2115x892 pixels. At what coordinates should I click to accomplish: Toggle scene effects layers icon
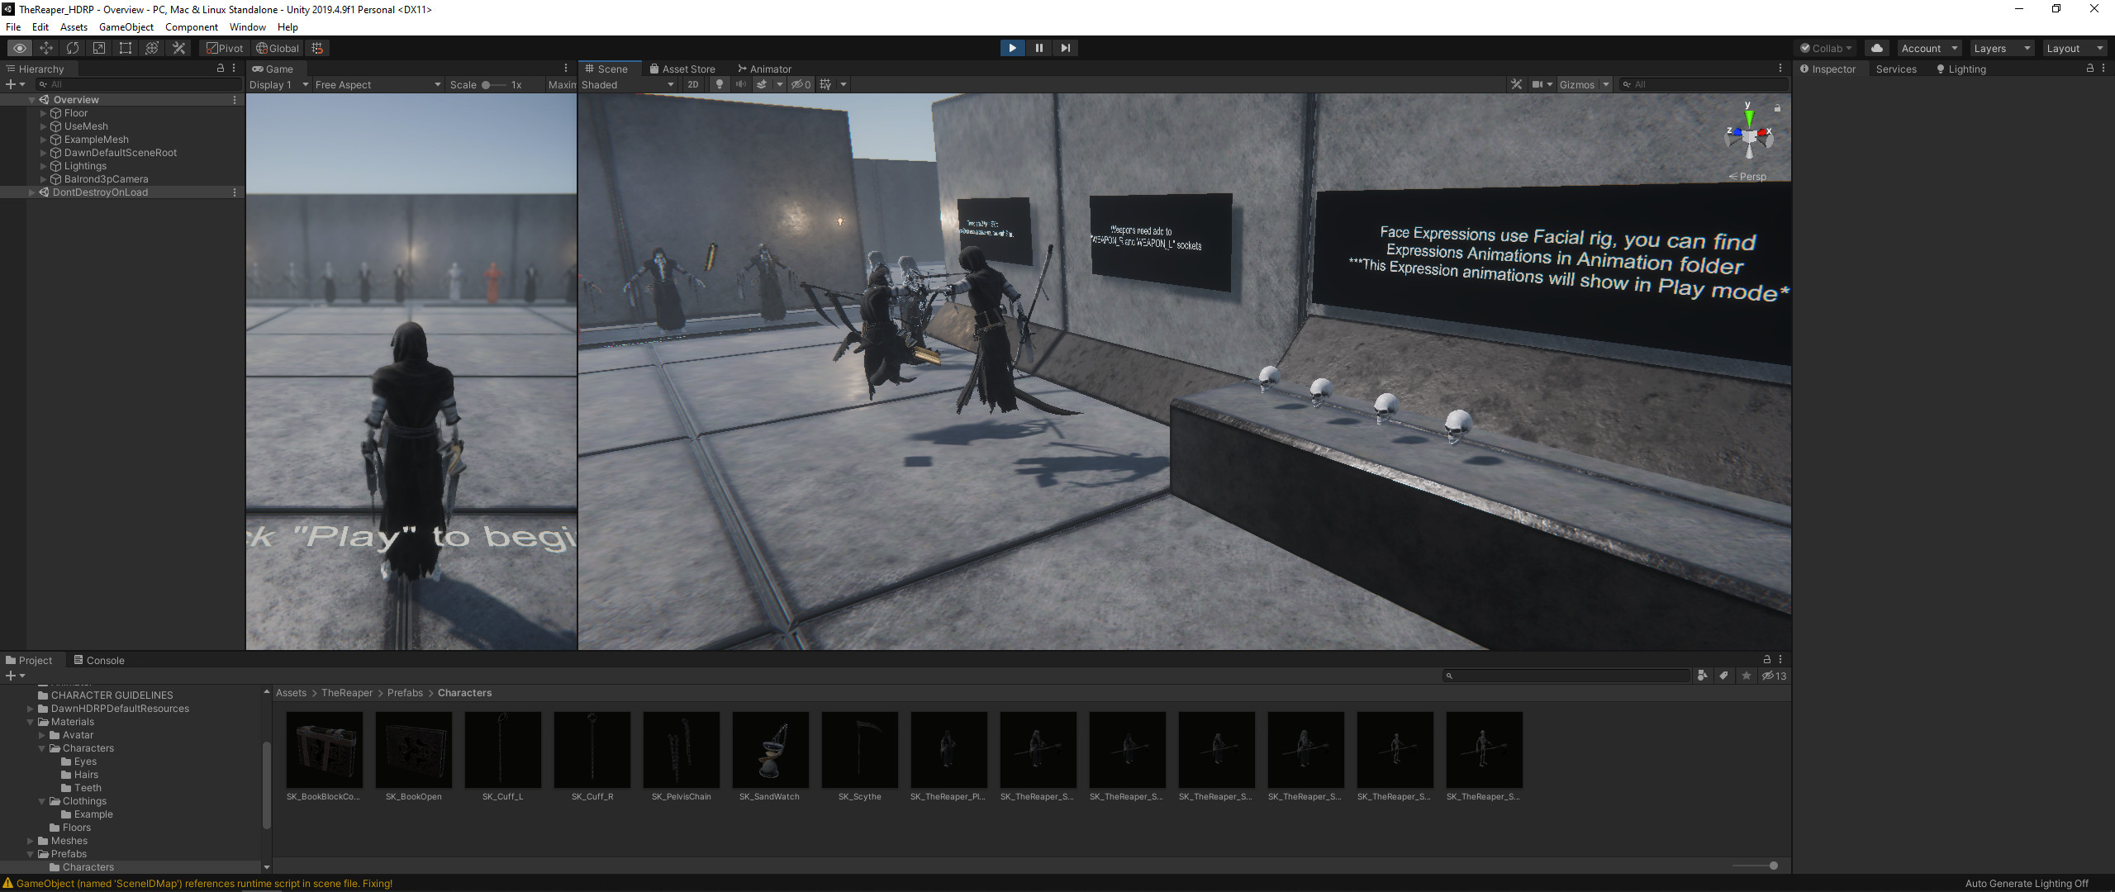click(x=762, y=84)
